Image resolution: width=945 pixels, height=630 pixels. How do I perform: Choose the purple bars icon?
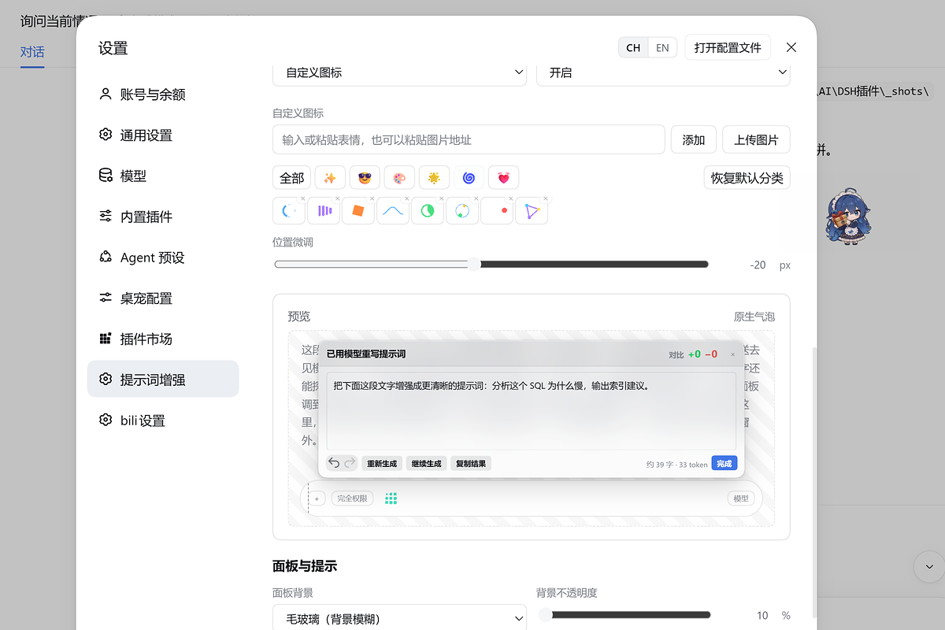click(x=324, y=210)
